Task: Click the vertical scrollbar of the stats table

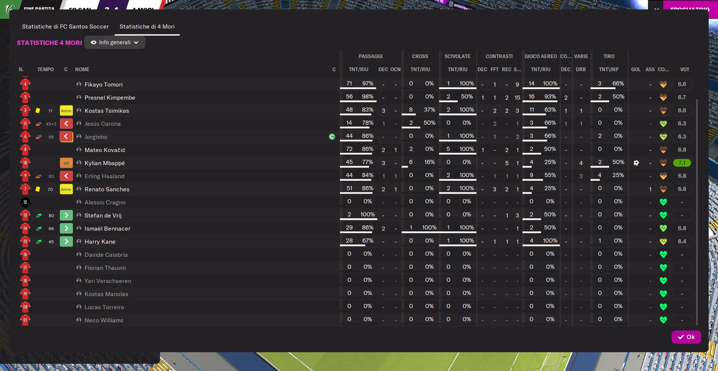Action: click(x=697, y=212)
